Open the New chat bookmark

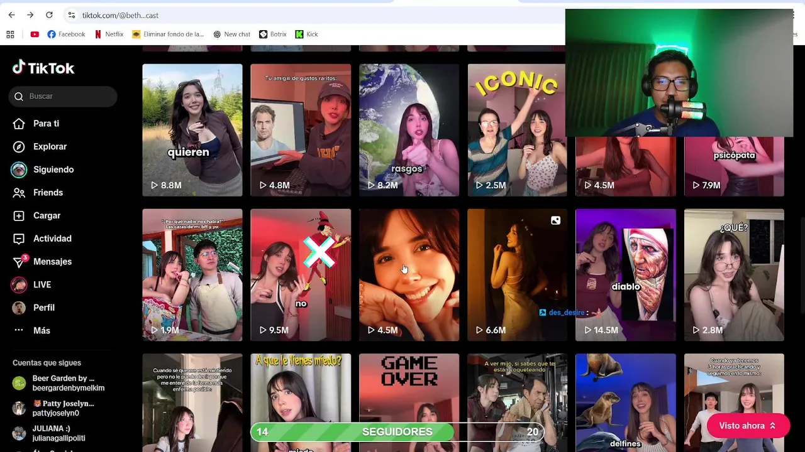231,35
